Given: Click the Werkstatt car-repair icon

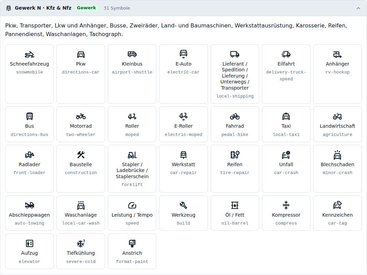Looking at the screenshot, I should [183, 154].
